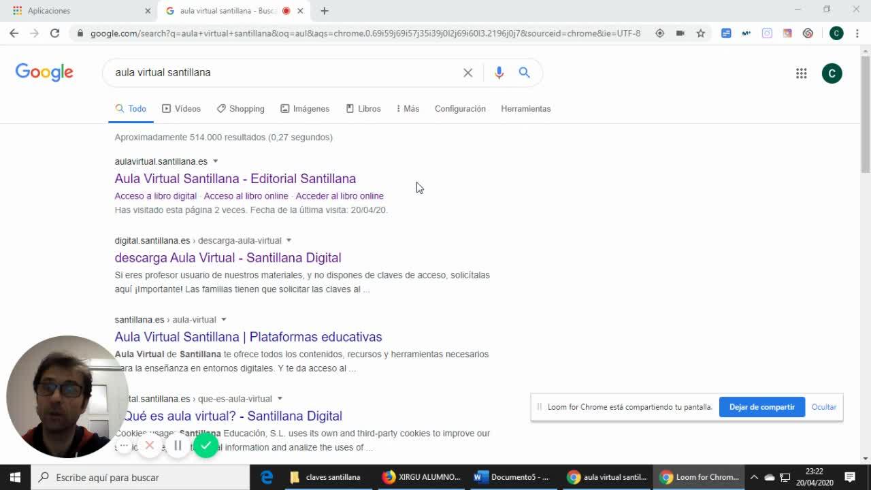Submit search with the magnifier button

pyautogui.click(x=524, y=73)
